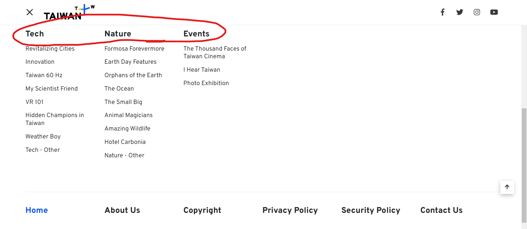Viewport: 527px width, 229px height.
Task: Open the Nature category heading
Action: tap(118, 34)
